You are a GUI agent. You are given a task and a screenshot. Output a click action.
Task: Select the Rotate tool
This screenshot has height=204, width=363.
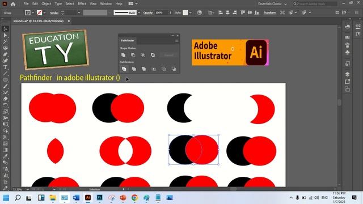5,105
